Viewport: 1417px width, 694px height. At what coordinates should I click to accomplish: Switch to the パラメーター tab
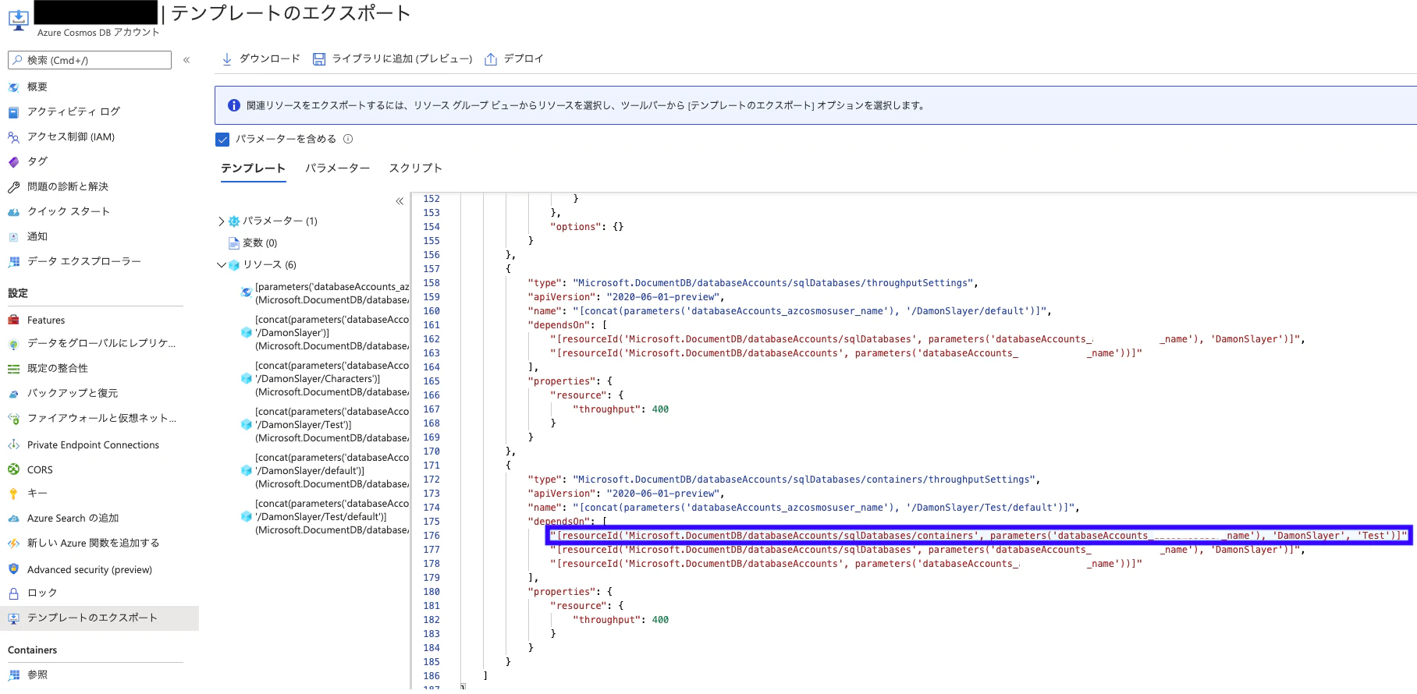(337, 168)
